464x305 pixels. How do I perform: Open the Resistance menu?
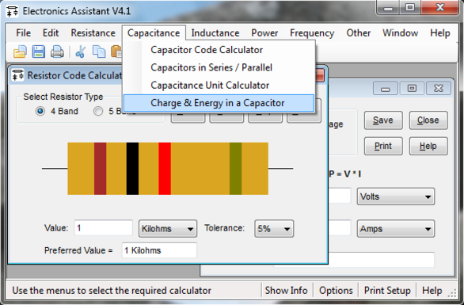point(93,32)
